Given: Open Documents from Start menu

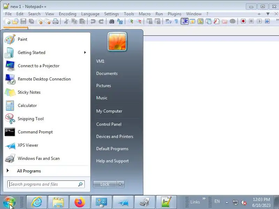Looking at the screenshot, I should pos(107,73).
